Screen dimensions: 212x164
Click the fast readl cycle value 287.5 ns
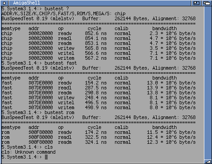96,88
